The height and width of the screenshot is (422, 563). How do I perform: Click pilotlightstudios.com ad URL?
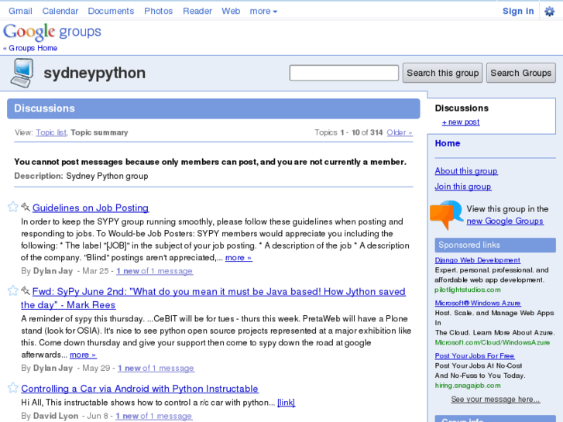pos(468,290)
